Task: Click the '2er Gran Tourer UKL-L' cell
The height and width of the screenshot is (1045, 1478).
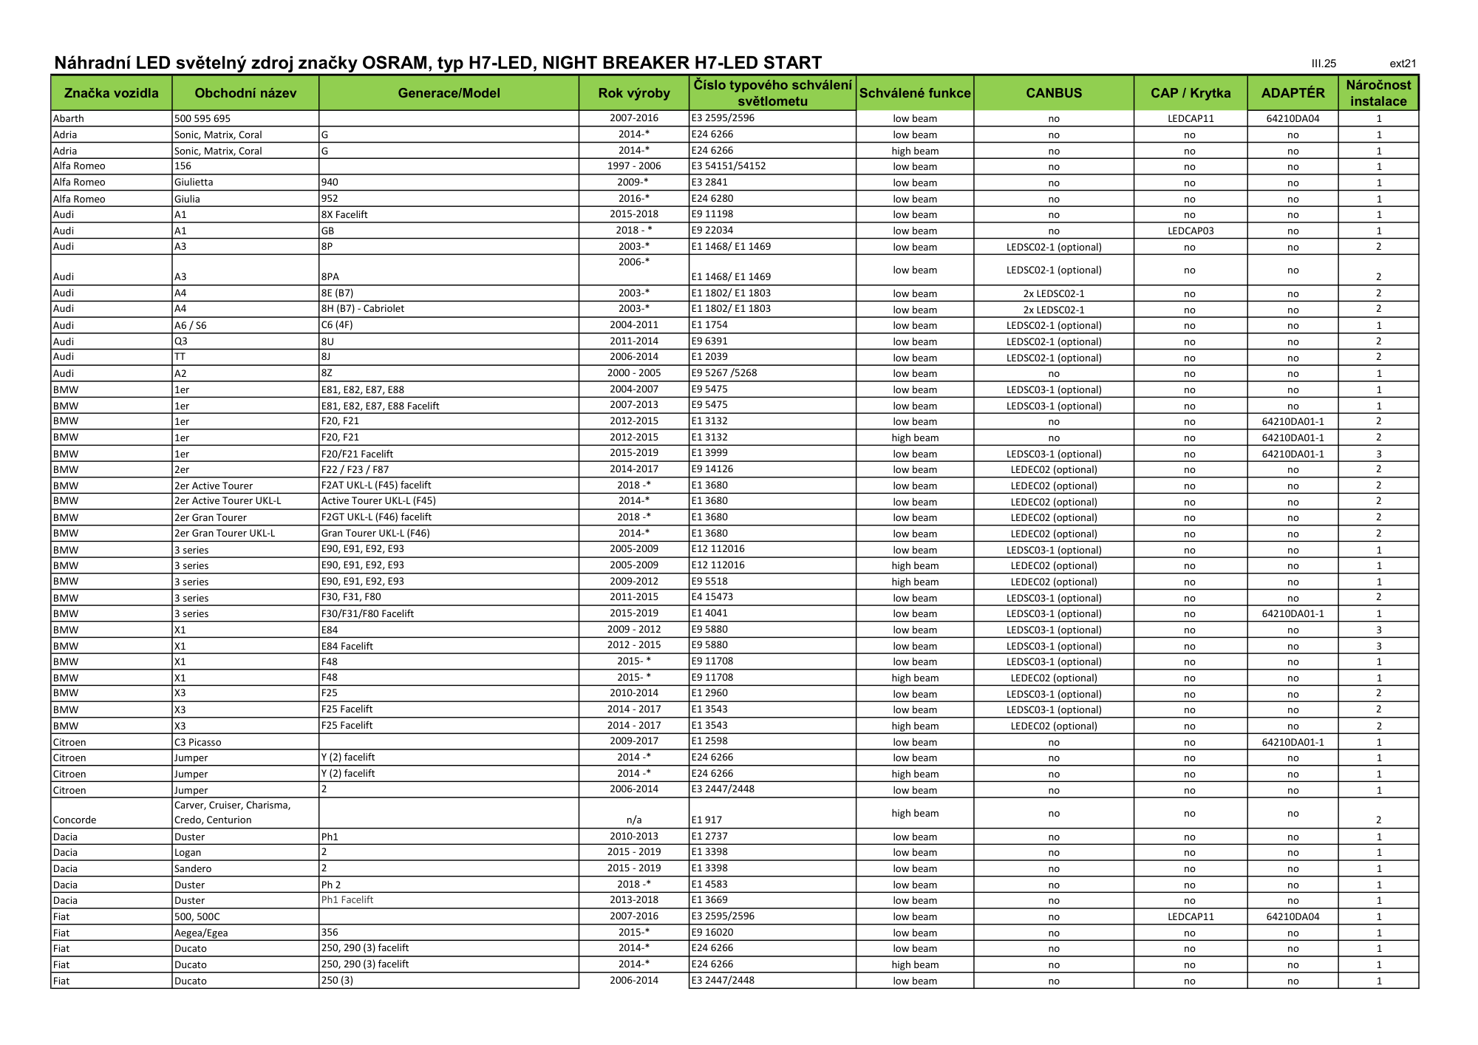Action: 245,534
